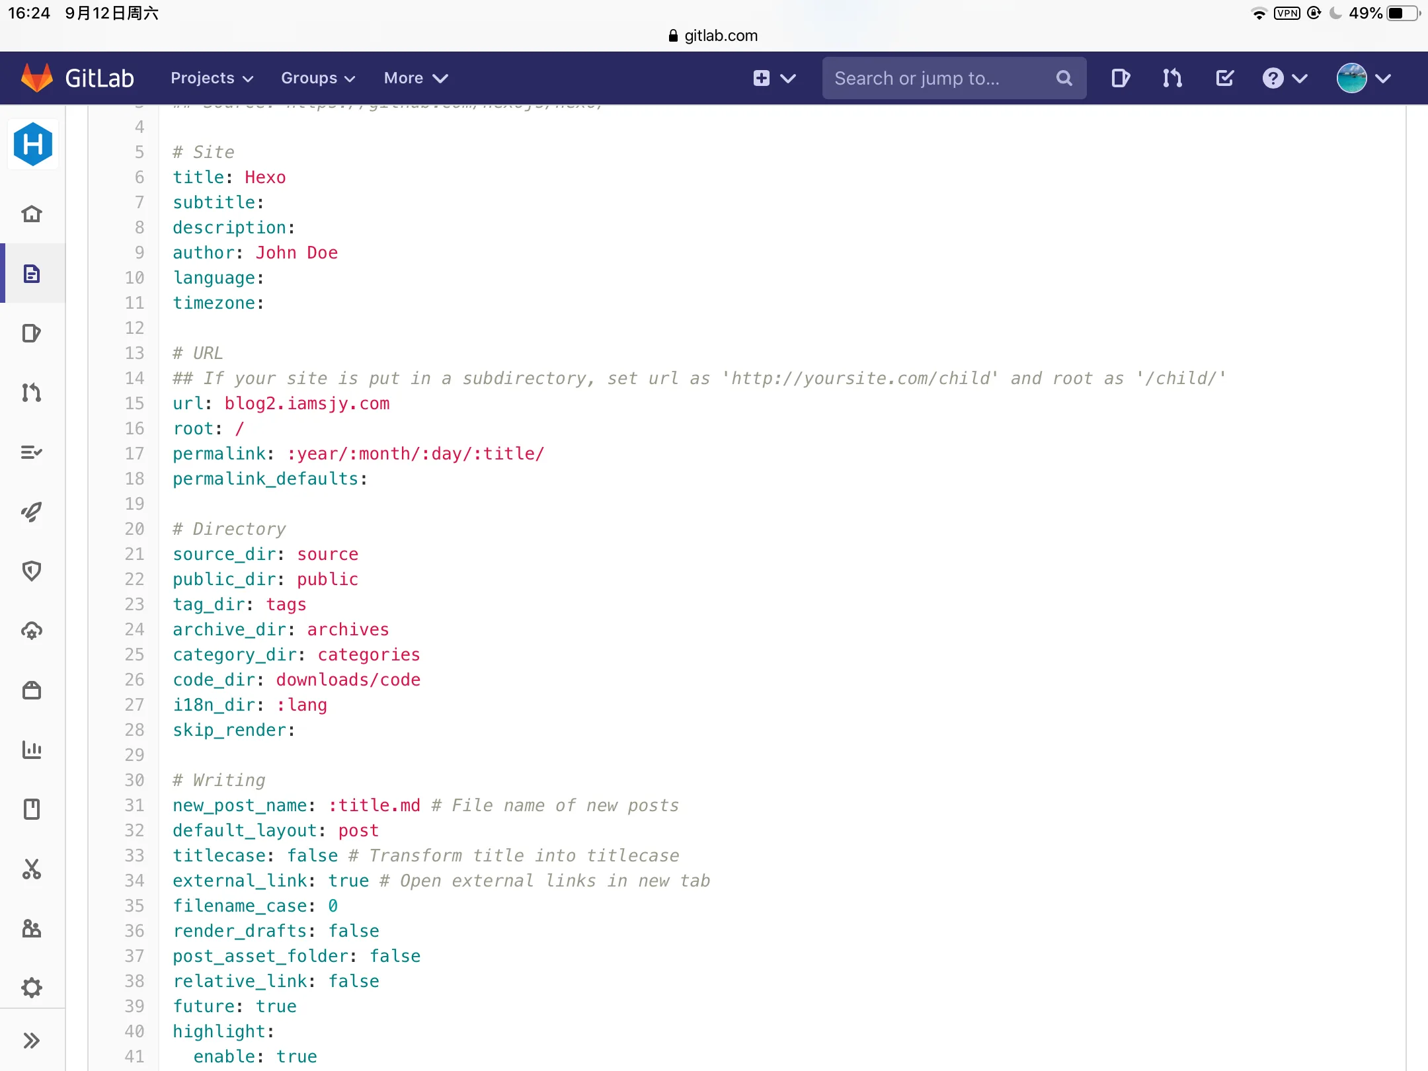Screen dimensions: 1428x1071
Task: Click the 'John Doe' author value
Action: tap(296, 253)
